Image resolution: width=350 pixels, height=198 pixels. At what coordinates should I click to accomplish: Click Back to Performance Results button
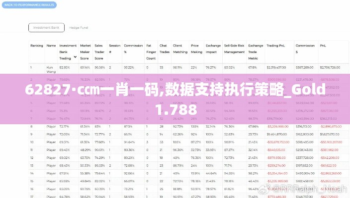[x=28, y=5]
